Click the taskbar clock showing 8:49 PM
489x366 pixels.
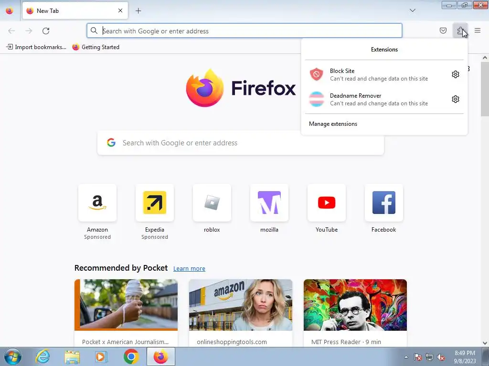point(465,357)
